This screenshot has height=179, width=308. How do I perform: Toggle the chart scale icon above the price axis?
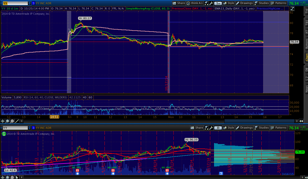292,8
